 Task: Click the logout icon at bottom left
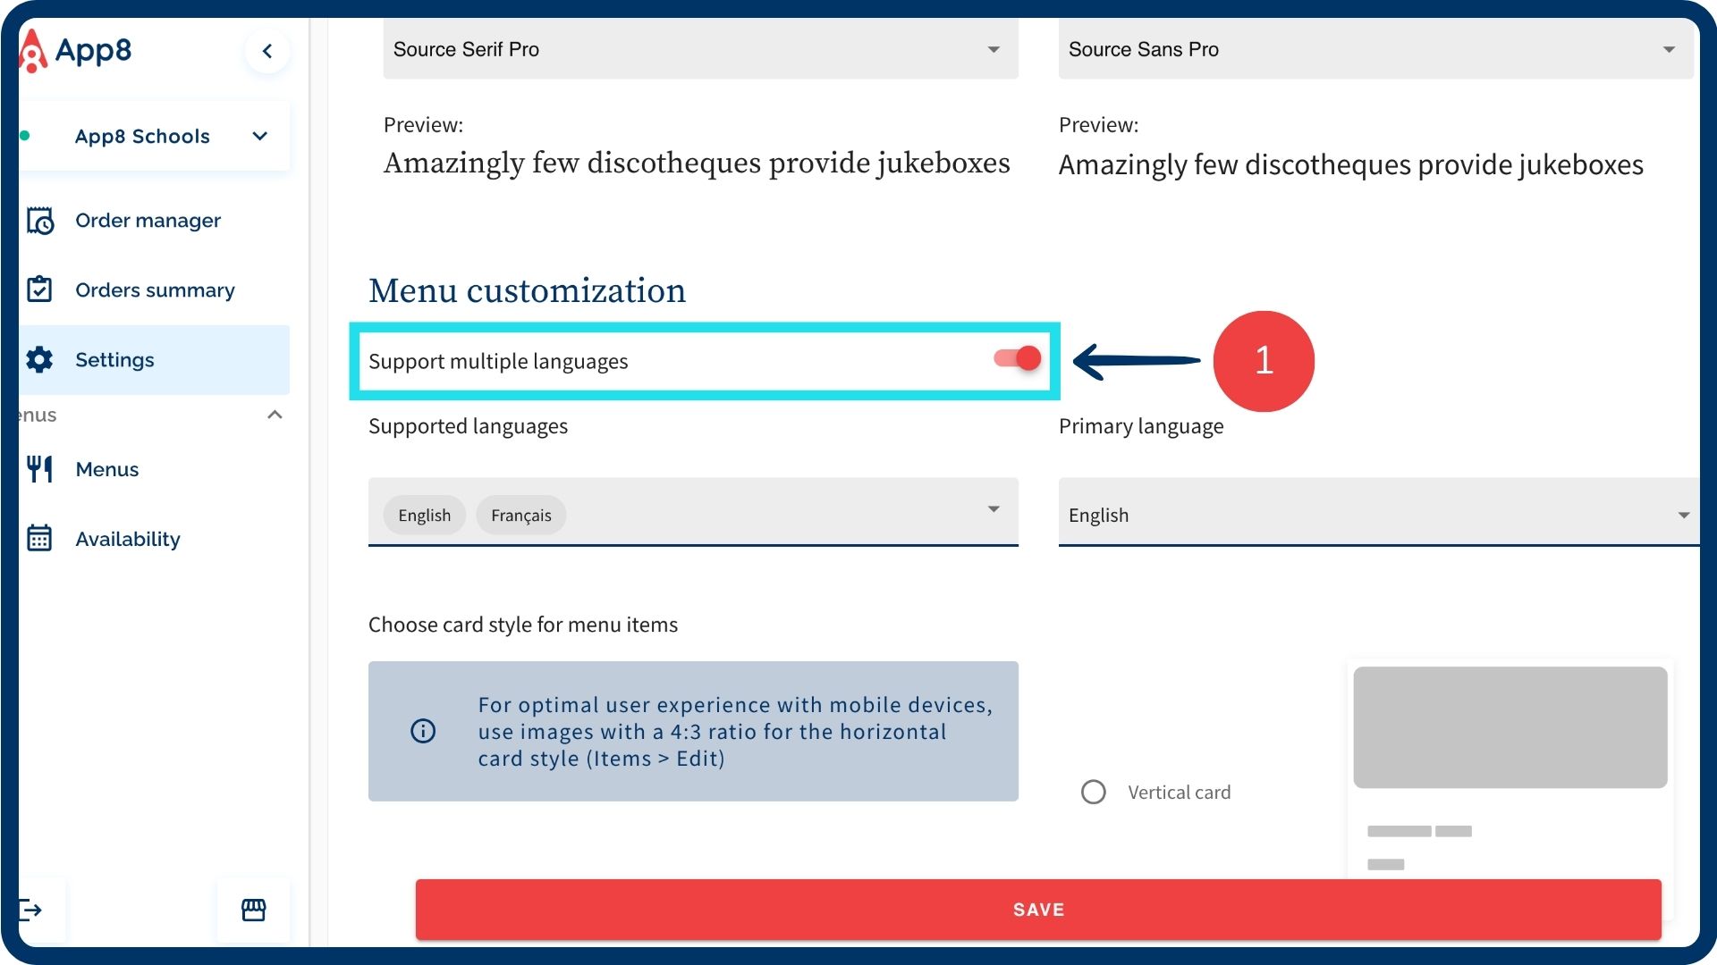coord(32,910)
